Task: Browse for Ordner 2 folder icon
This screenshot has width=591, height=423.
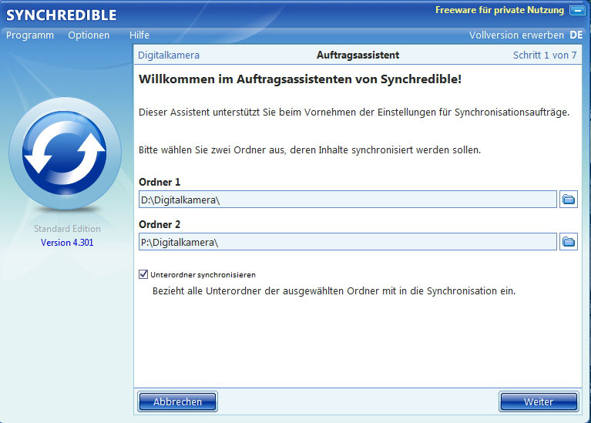Action: click(569, 242)
